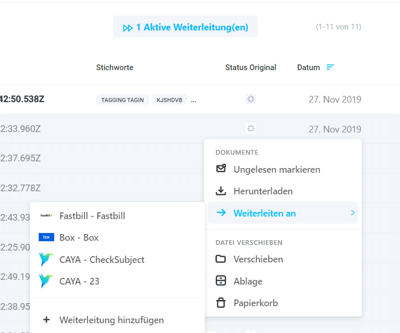
Task: Click the 27. Nov 2019 date in the 2:33.960Z row
Action: click(x=335, y=129)
